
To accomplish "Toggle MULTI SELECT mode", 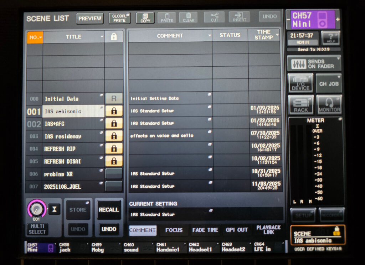I will click(x=37, y=229).
